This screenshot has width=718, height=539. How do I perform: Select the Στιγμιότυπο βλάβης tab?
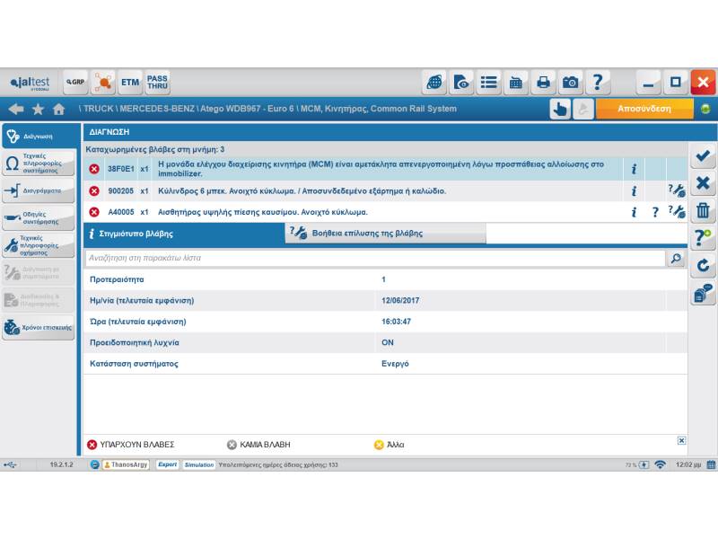(x=184, y=234)
